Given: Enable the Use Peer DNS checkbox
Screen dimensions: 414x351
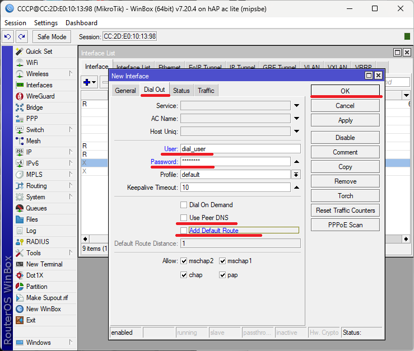Looking at the screenshot, I should point(184,218).
